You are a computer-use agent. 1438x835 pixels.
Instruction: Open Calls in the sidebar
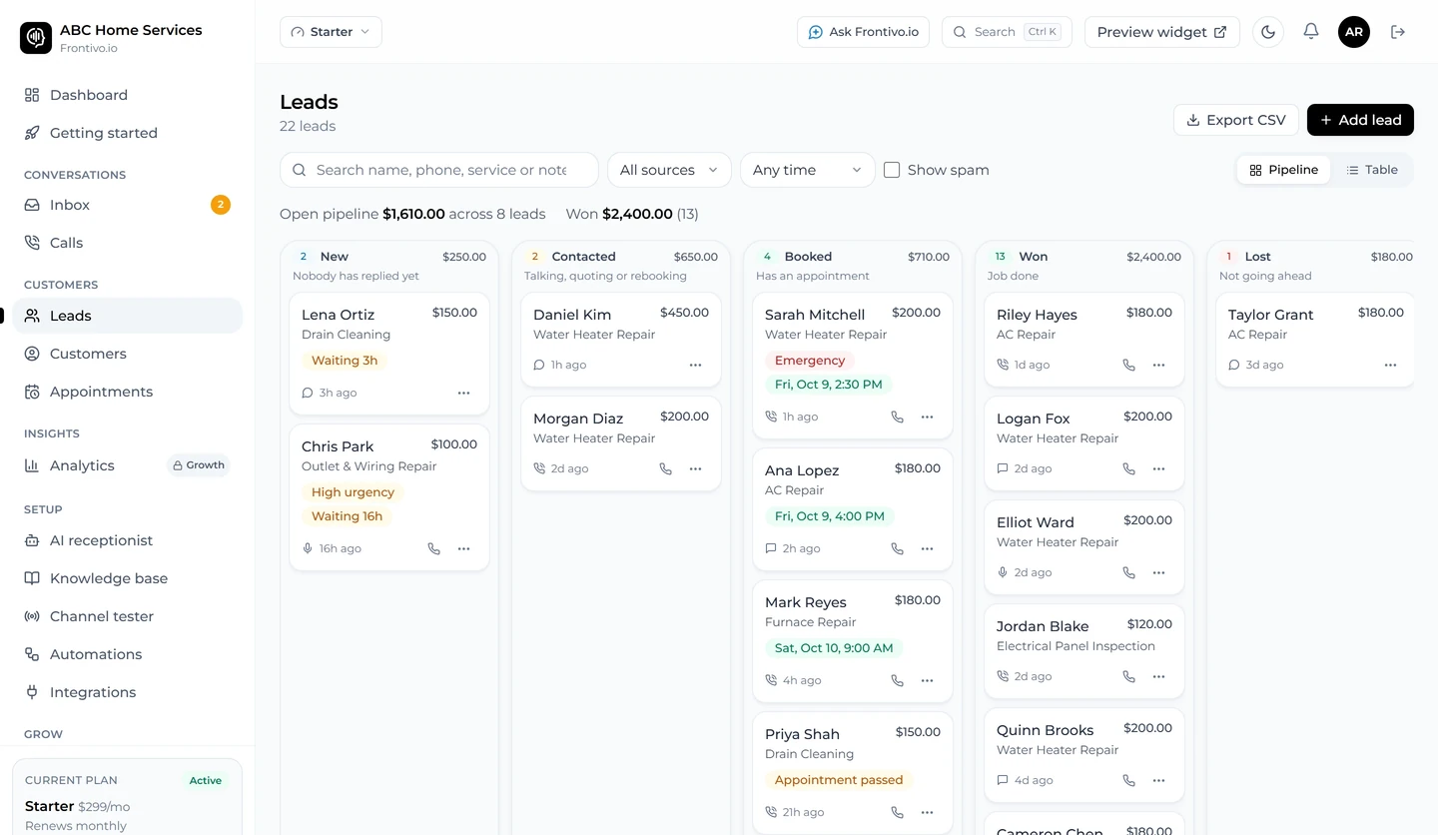point(127,243)
